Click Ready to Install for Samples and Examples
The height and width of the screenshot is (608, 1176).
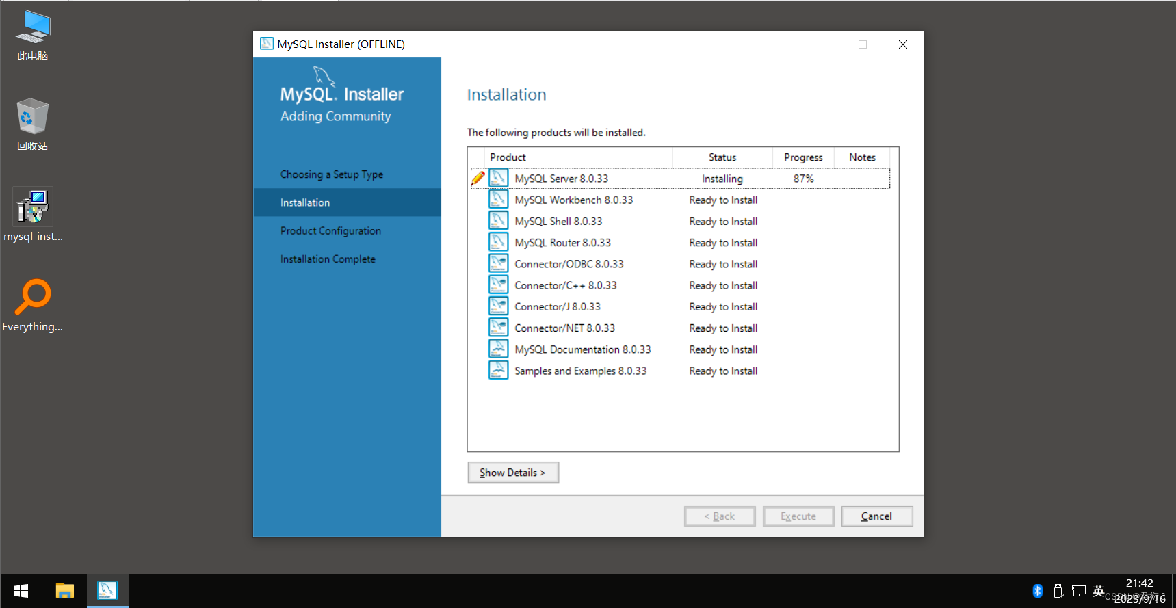[x=723, y=371]
